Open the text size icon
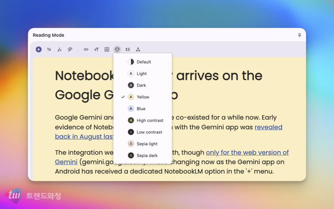 click(x=96, y=49)
